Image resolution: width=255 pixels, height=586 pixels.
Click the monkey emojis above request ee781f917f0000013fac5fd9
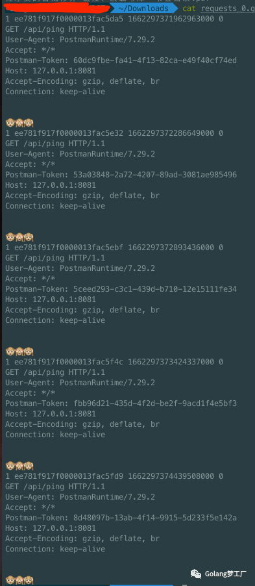pyautogui.click(x=19, y=466)
